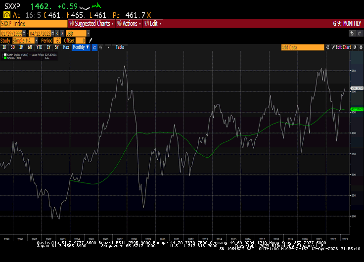364x262 pixels.
Task: Open chart notes icon next to Edit Chart
Action: tap(355, 47)
